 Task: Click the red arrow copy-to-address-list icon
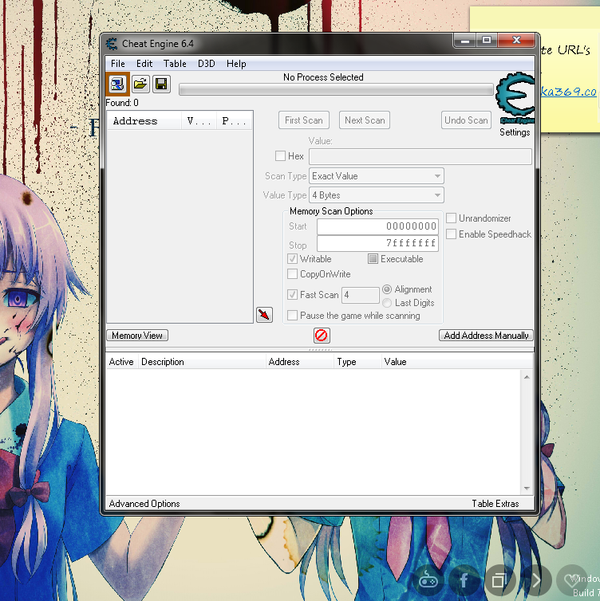pos(264,315)
